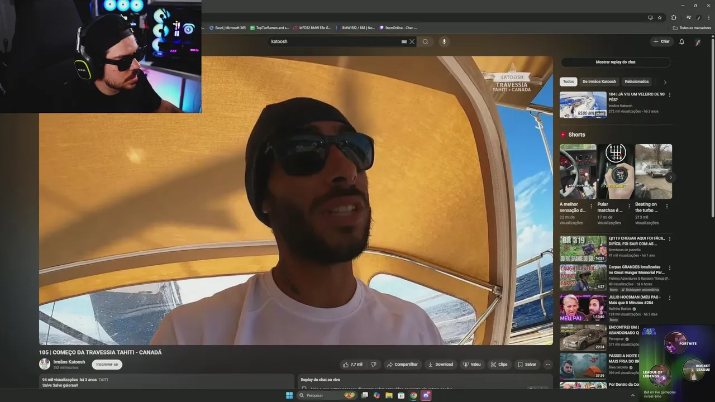Click into the YouTube search field

point(334,41)
